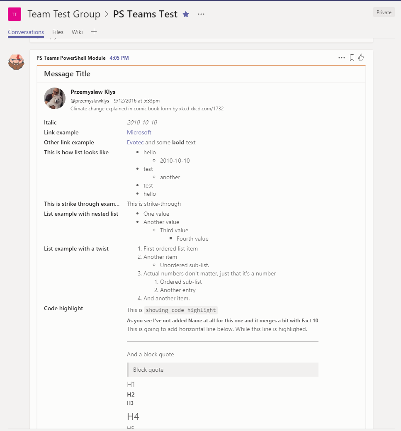Open the Microsoft link
This screenshot has height=431, width=401.
(139, 132)
